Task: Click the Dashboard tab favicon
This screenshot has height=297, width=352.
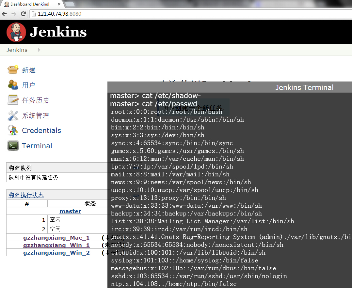Action: point(7,4)
